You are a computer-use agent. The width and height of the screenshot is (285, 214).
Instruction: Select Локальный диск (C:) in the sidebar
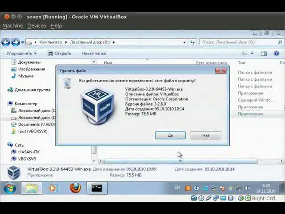(33, 111)
